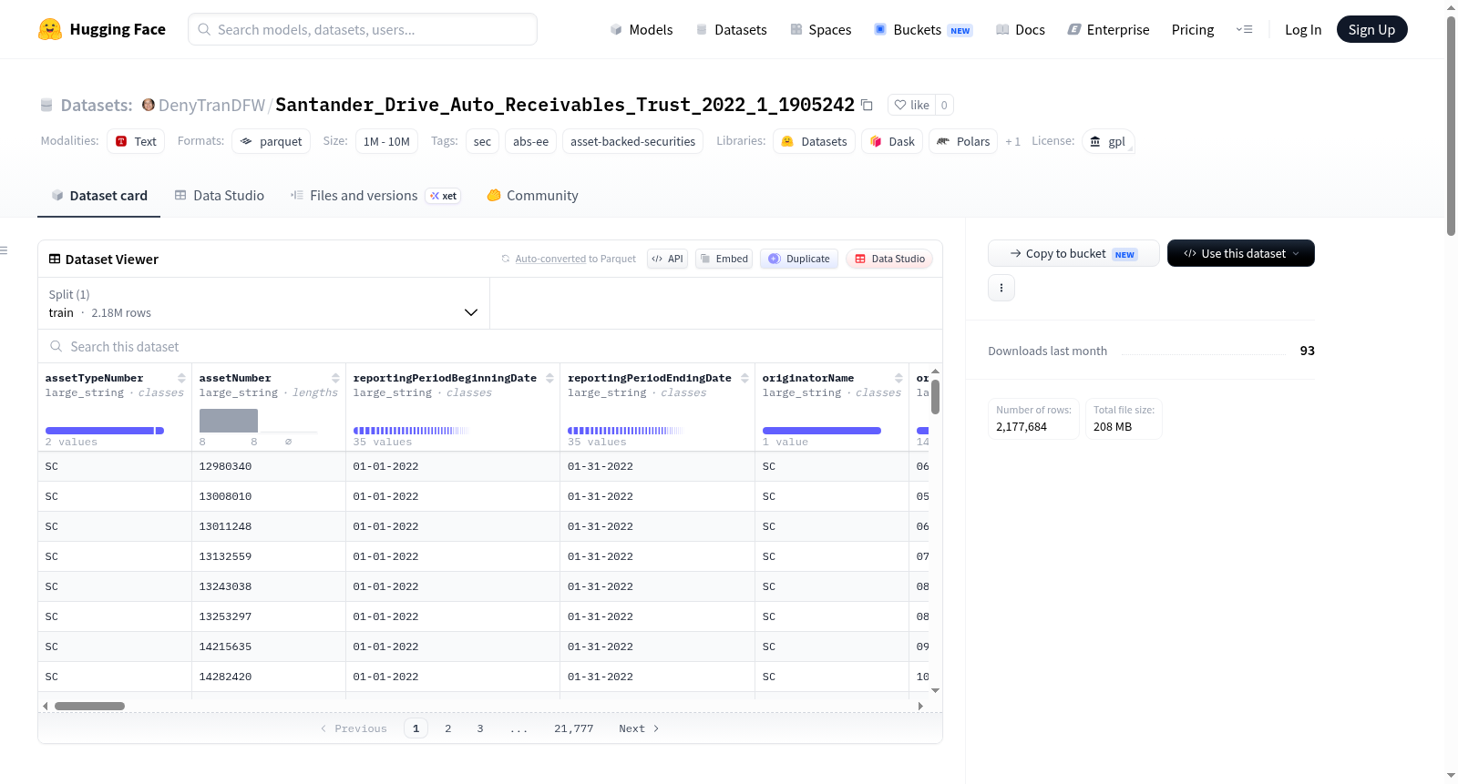This screenshot has width=1458, height=784.
Task: Open the Pricing page link
Action: (1193, 30)
